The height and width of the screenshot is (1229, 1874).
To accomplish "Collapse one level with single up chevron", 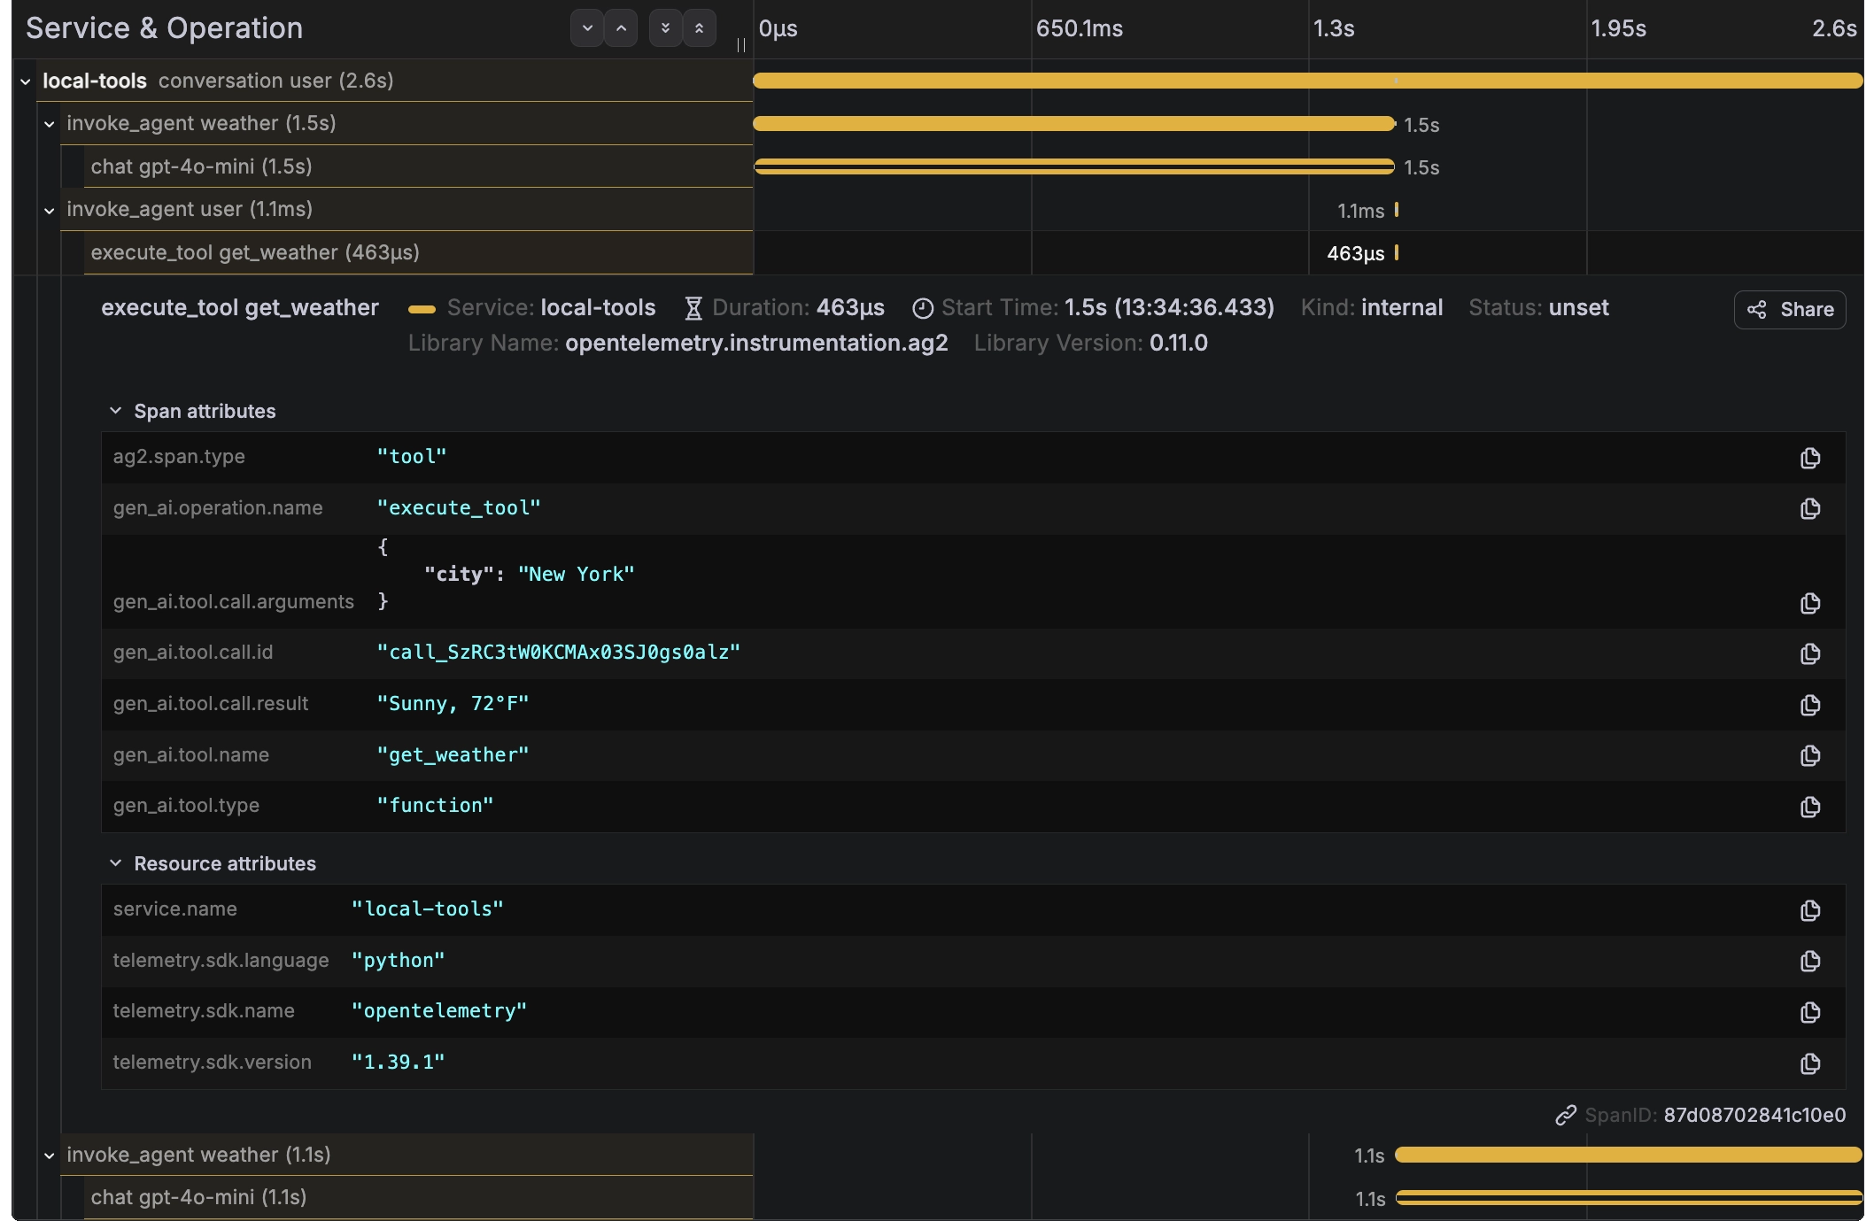I will click(621, 28).
